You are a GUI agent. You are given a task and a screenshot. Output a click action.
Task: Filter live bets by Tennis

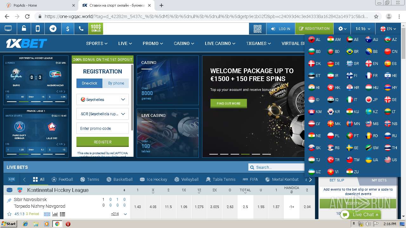coord(90,179)
